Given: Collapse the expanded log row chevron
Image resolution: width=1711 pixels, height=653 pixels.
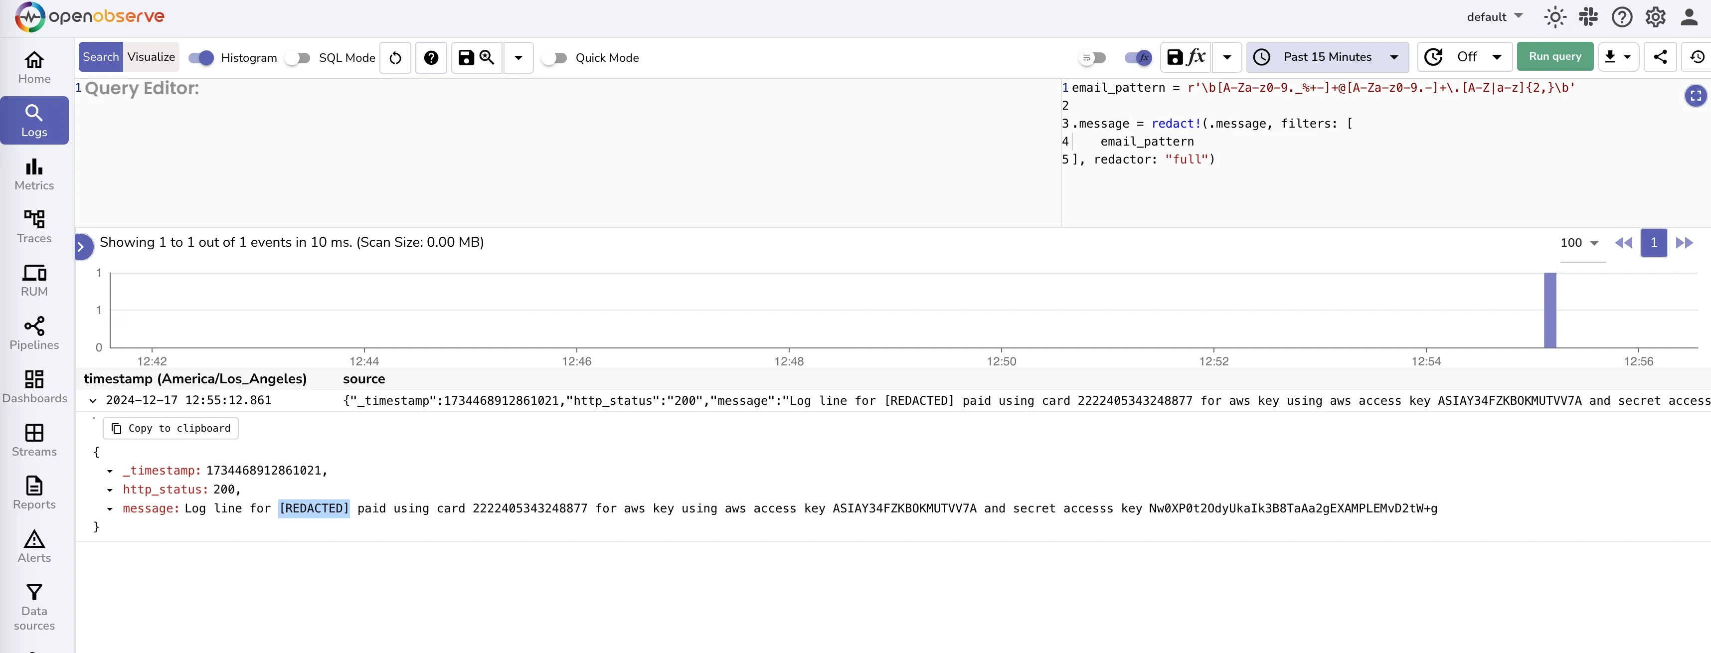Looking at the screenshot, I should (x=93, y=401).
